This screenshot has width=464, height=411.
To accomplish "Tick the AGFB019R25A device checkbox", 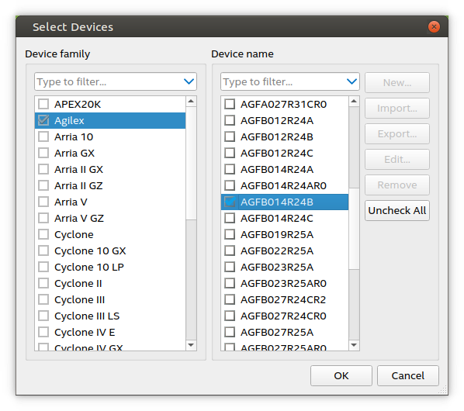I will click(230, 234).
